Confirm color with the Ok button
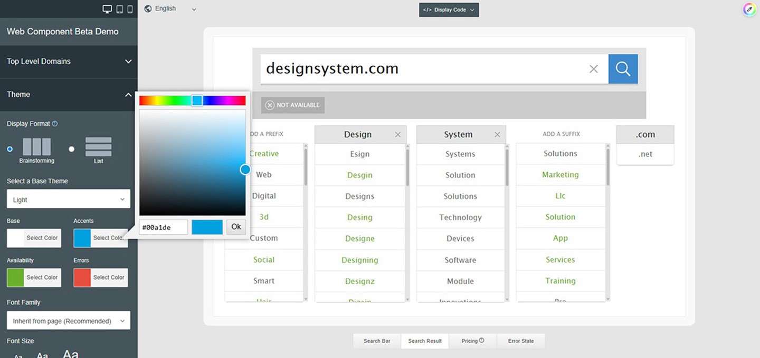 click(x=235, y=227)
